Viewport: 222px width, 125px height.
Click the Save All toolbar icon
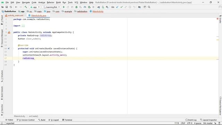pos(7,7)
